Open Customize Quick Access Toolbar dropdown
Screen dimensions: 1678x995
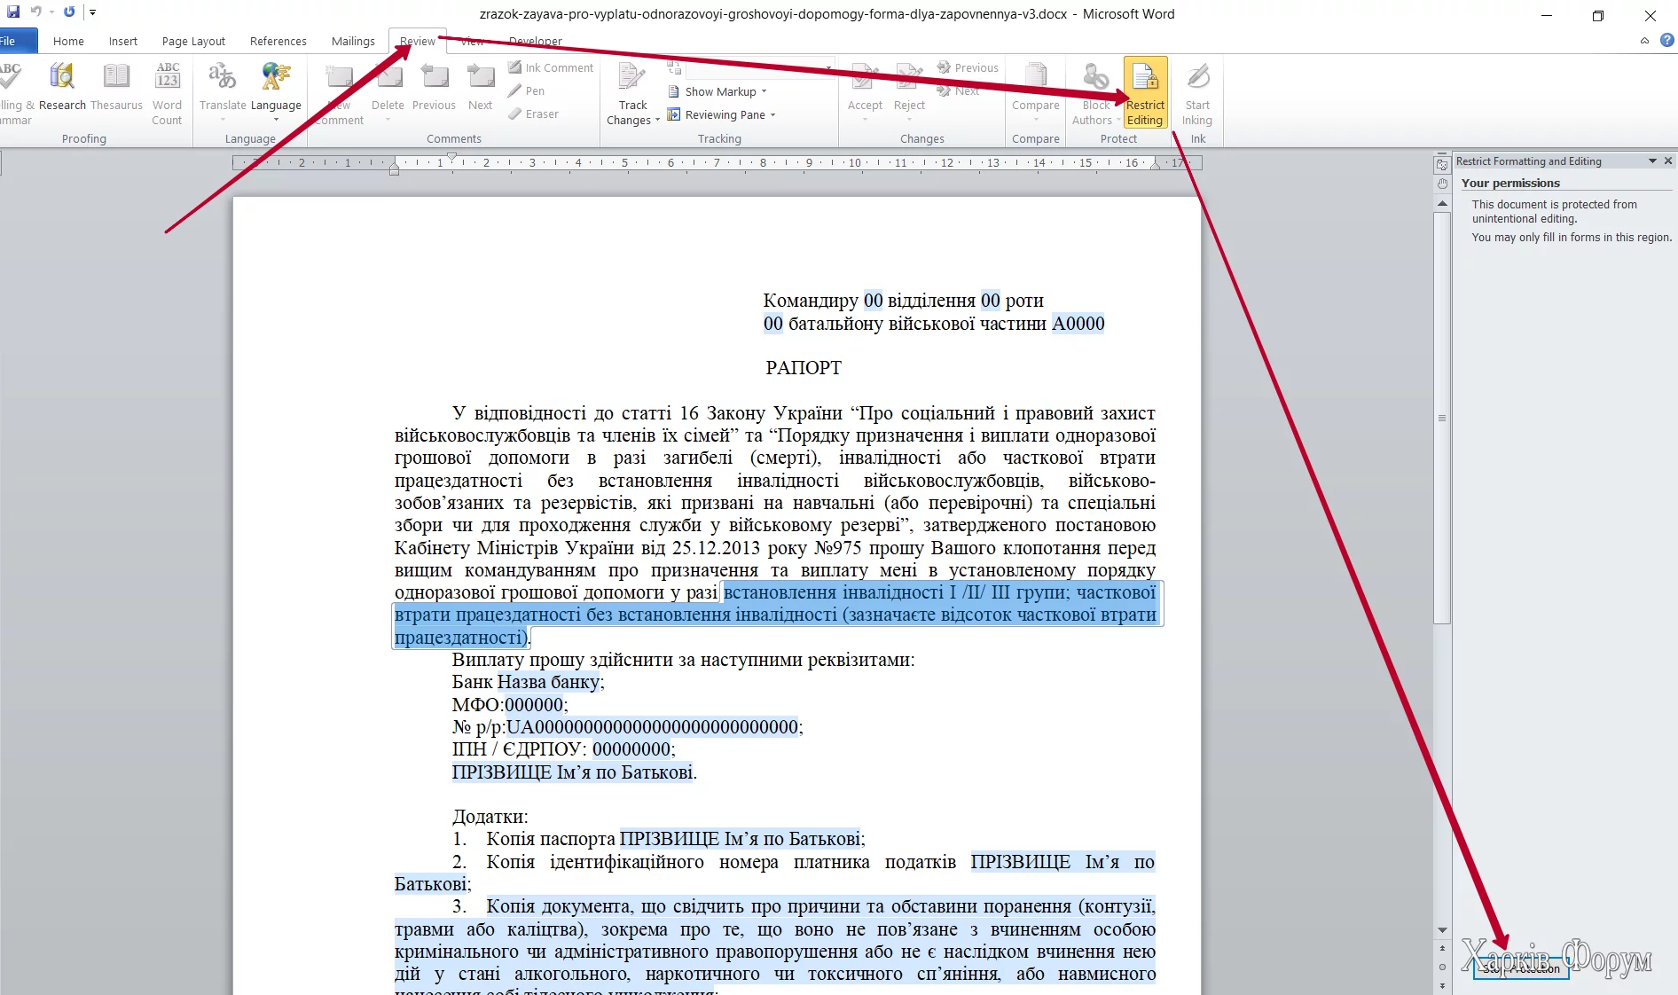point(92,12)
